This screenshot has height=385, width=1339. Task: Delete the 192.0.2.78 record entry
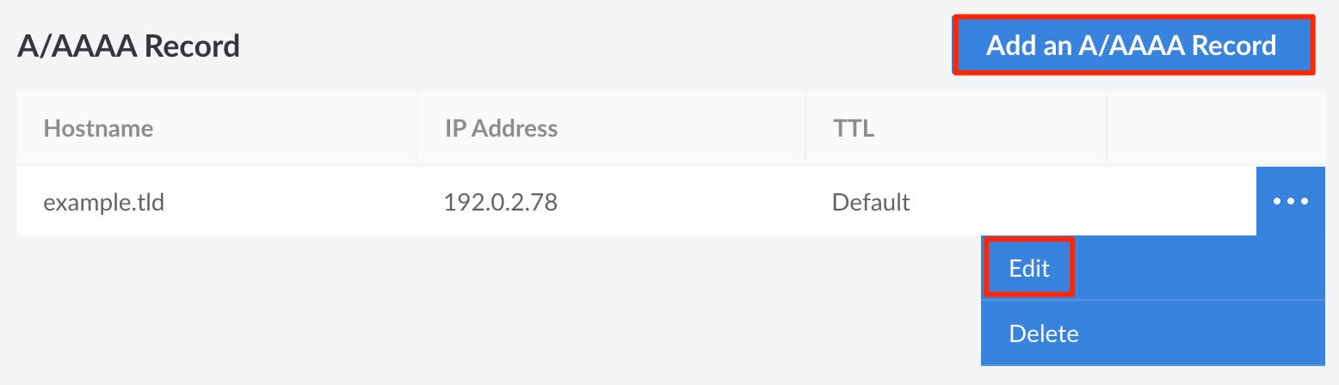1043,333
